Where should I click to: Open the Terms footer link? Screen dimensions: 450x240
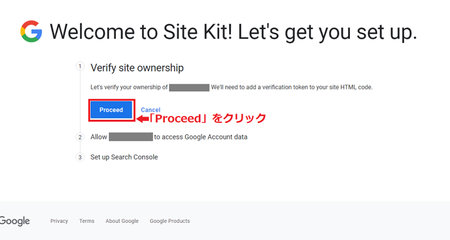(x=87, y=221)
